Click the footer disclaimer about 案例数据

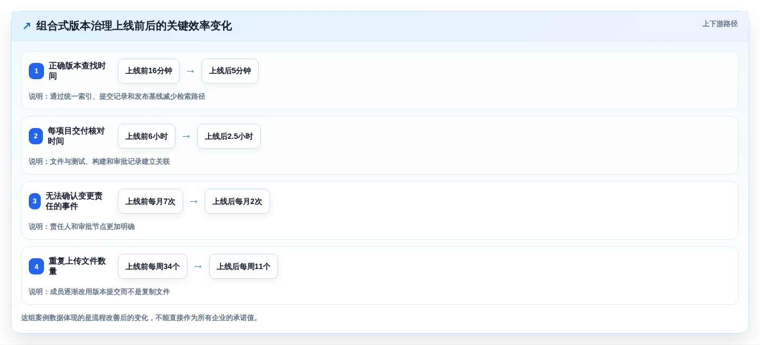[x=141, y=318]
